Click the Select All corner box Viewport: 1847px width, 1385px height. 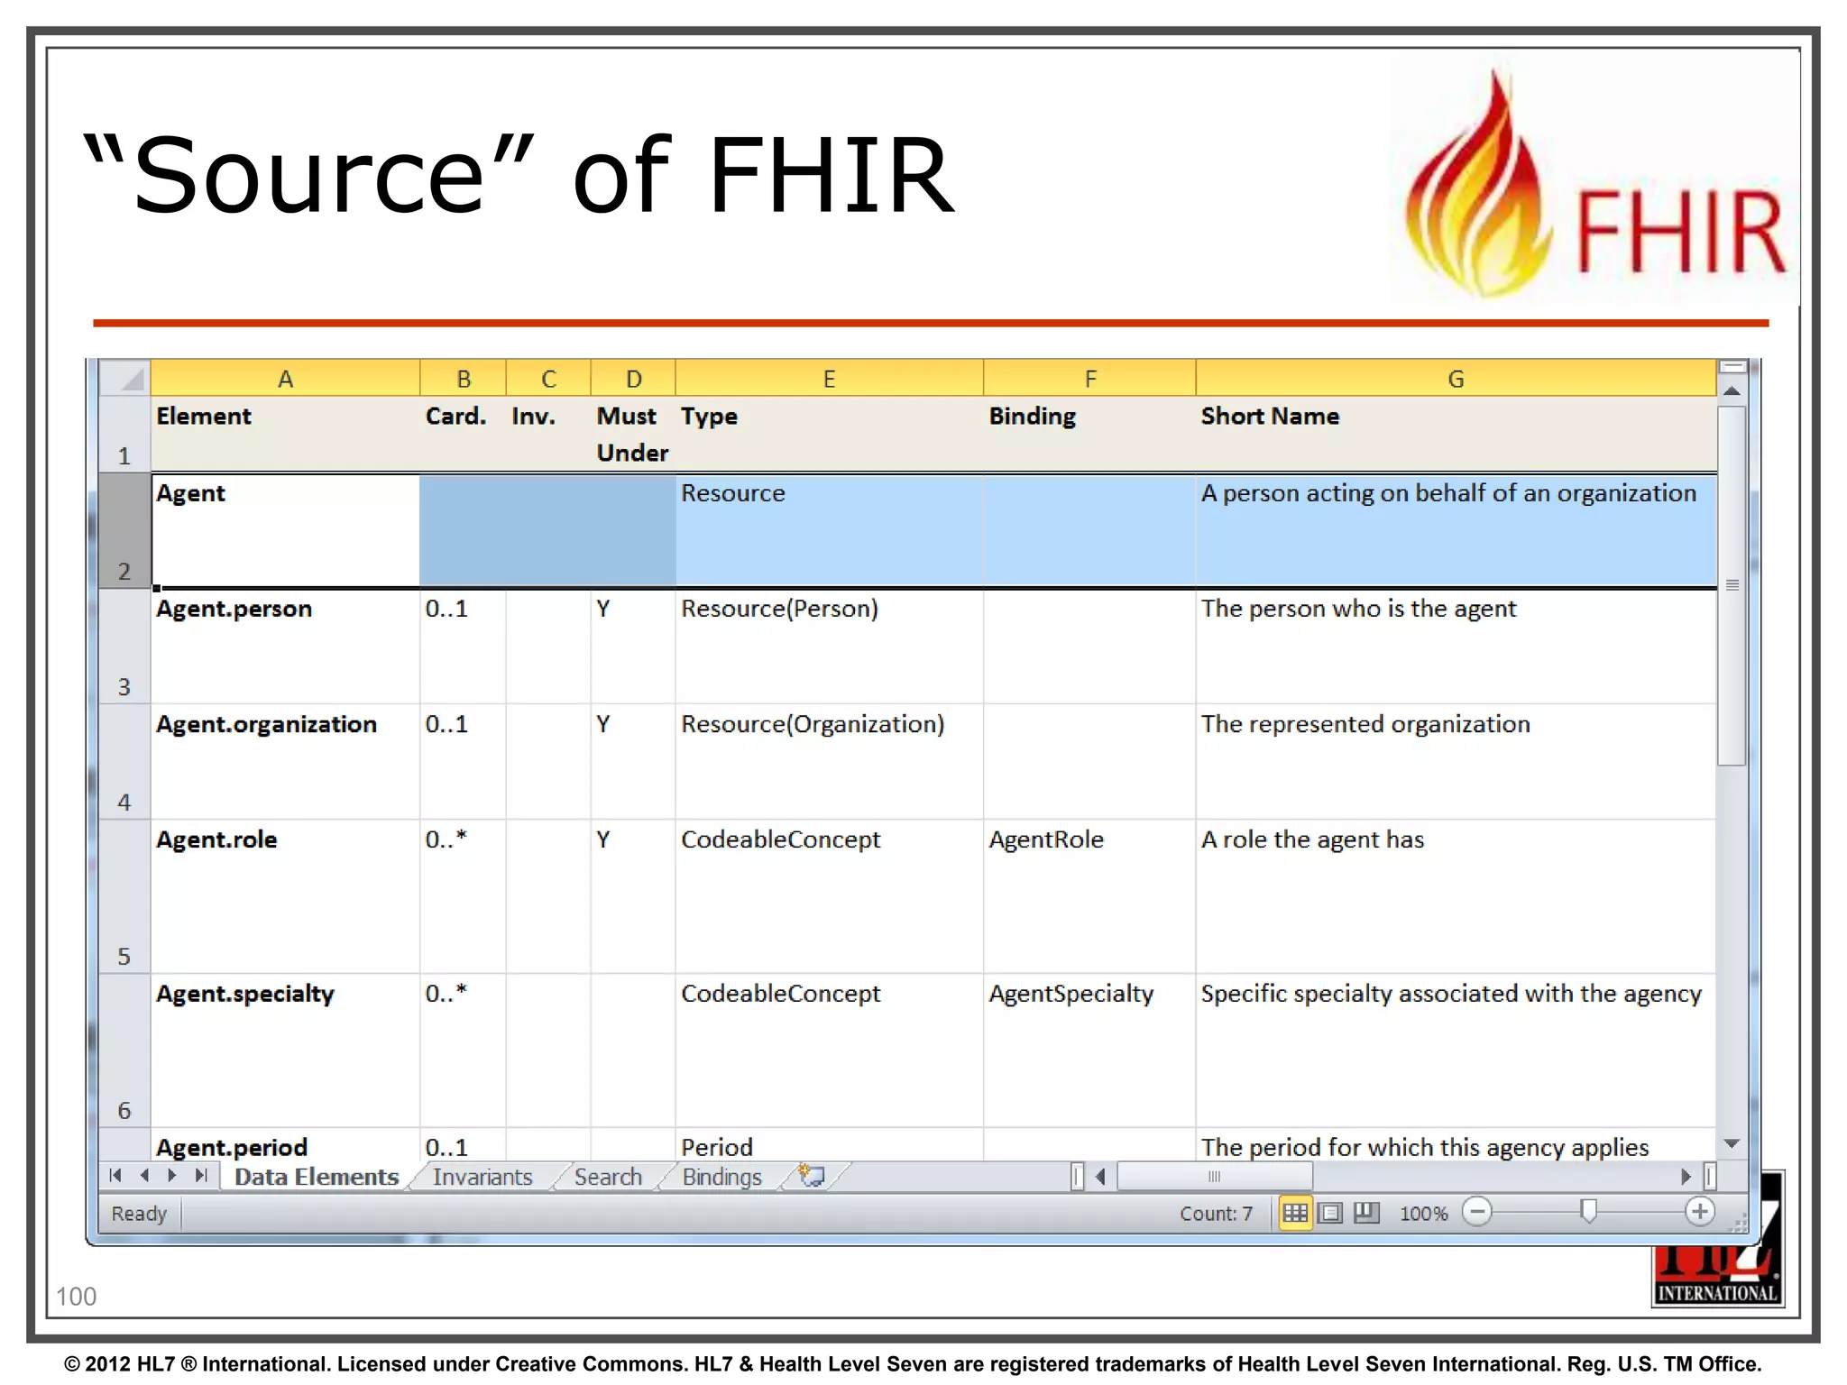tap(124, 378)
